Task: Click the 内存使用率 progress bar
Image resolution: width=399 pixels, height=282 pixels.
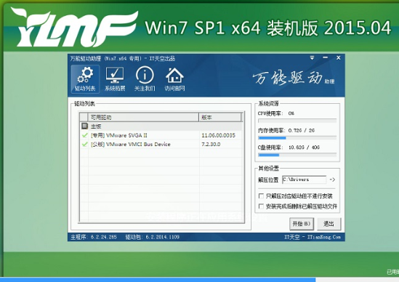Action: click(x=297, y=138)
